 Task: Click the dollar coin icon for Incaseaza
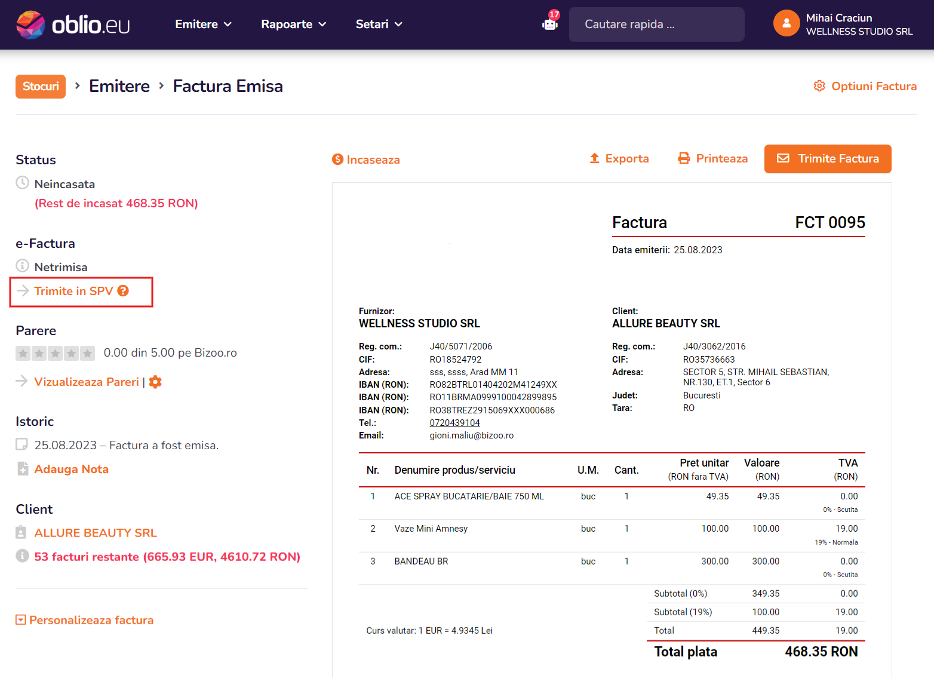pyautogui.click(x=338, y=159)
